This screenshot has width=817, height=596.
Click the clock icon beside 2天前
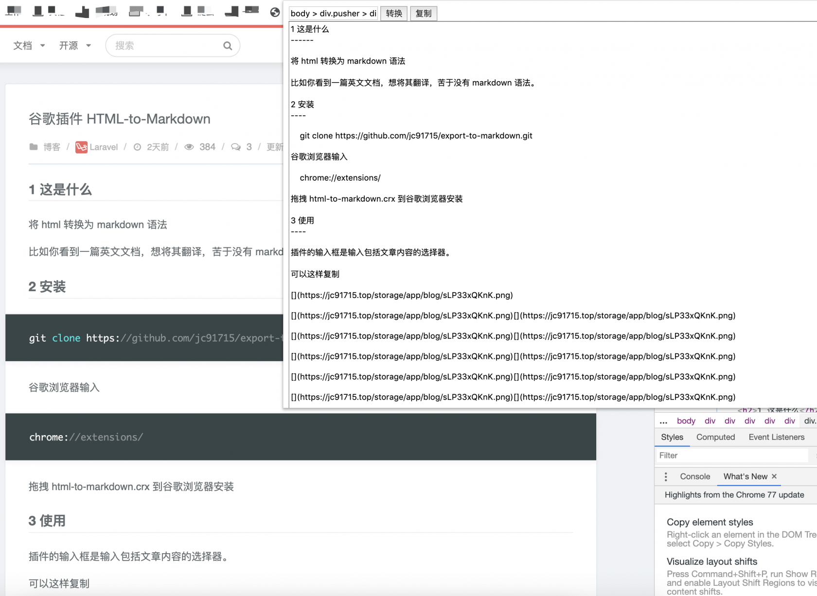pyautogui.click(x=138, y=147)
